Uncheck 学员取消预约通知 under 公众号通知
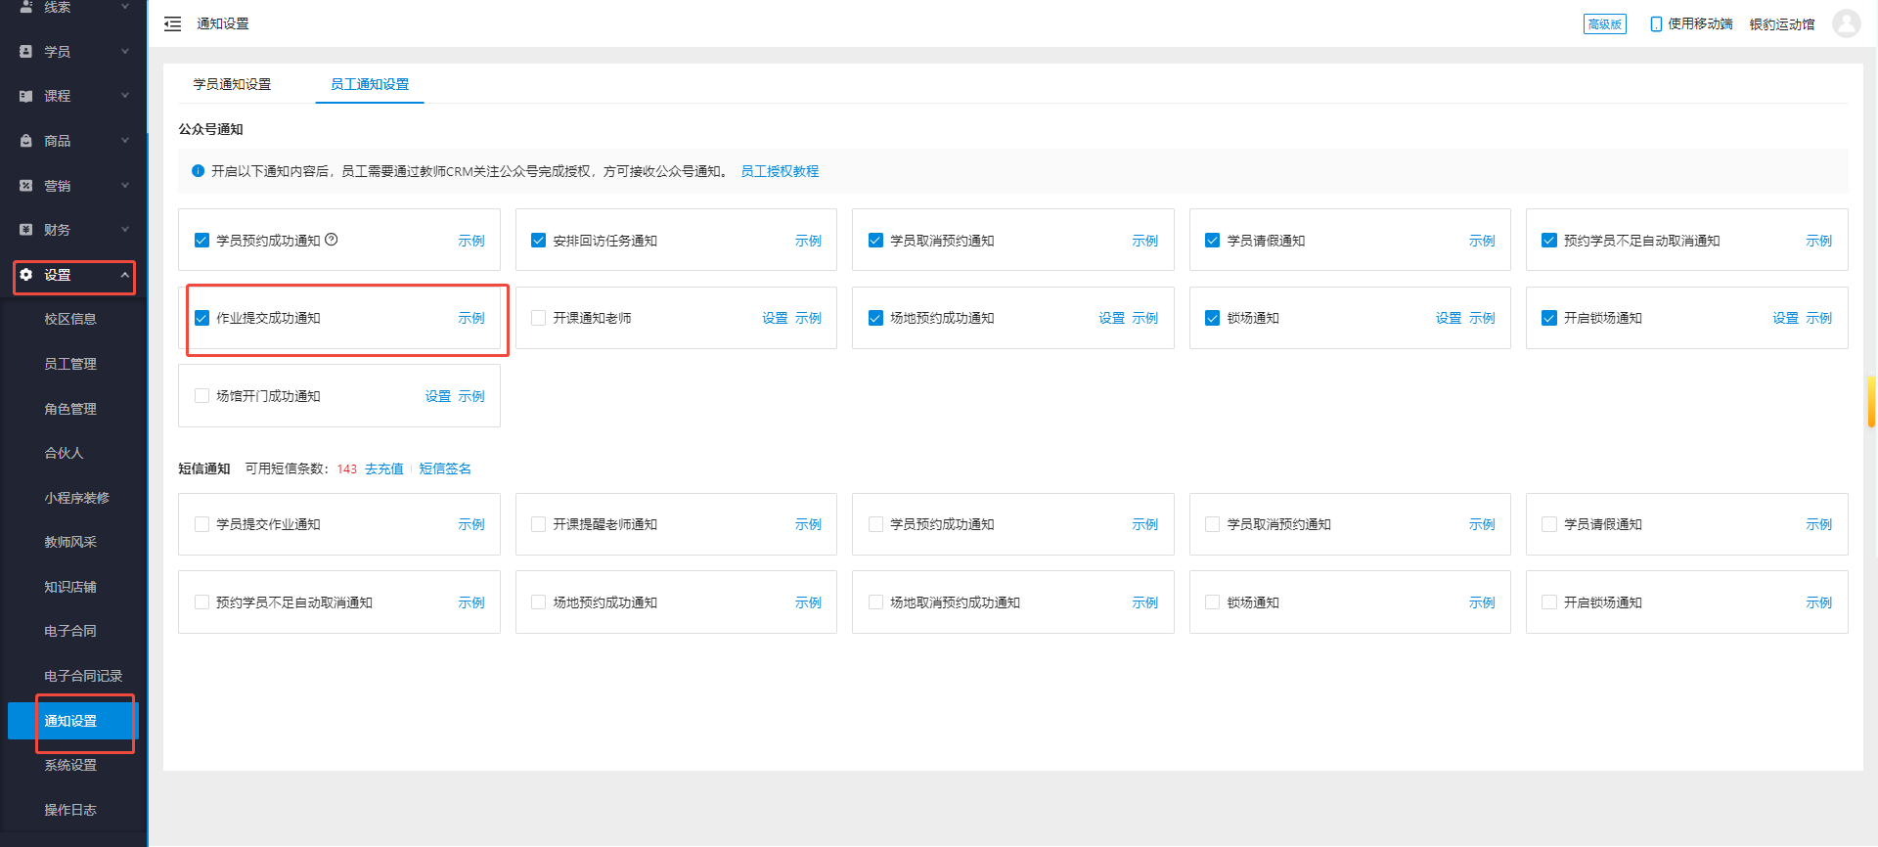This screenshot has height=847, width=1878. [875, 240]
